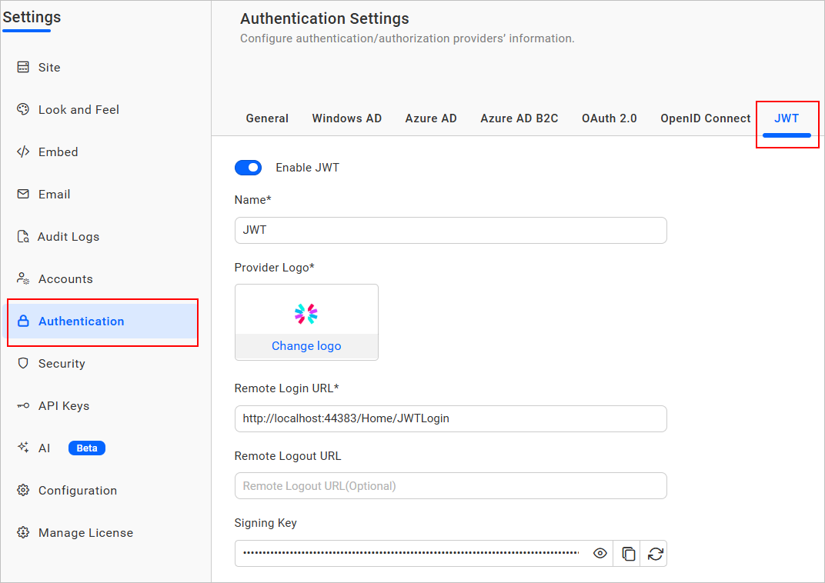
Task: Click the Change logo link
Action: (306, 346)
